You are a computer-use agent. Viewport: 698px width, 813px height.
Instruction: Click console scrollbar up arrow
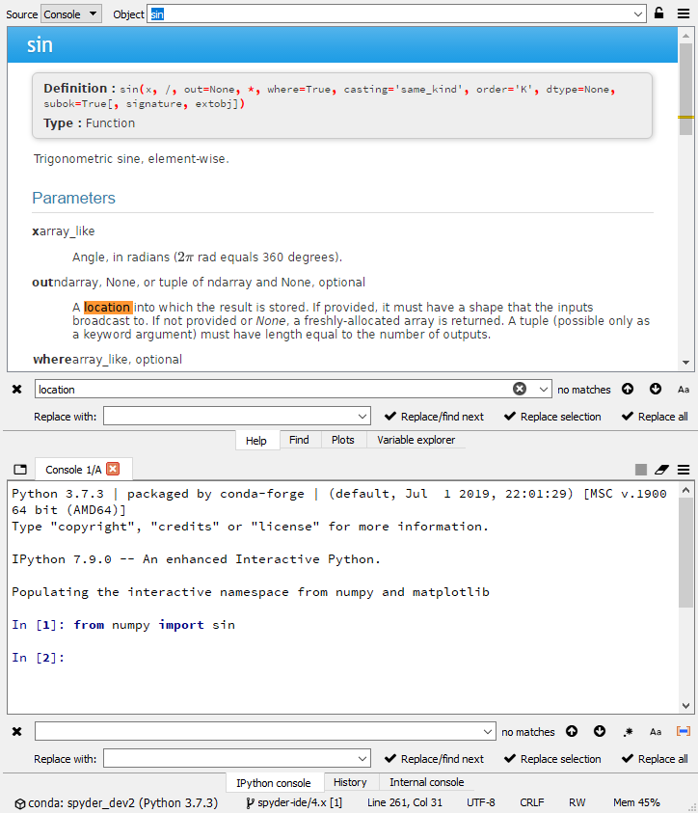pos(685,490)
